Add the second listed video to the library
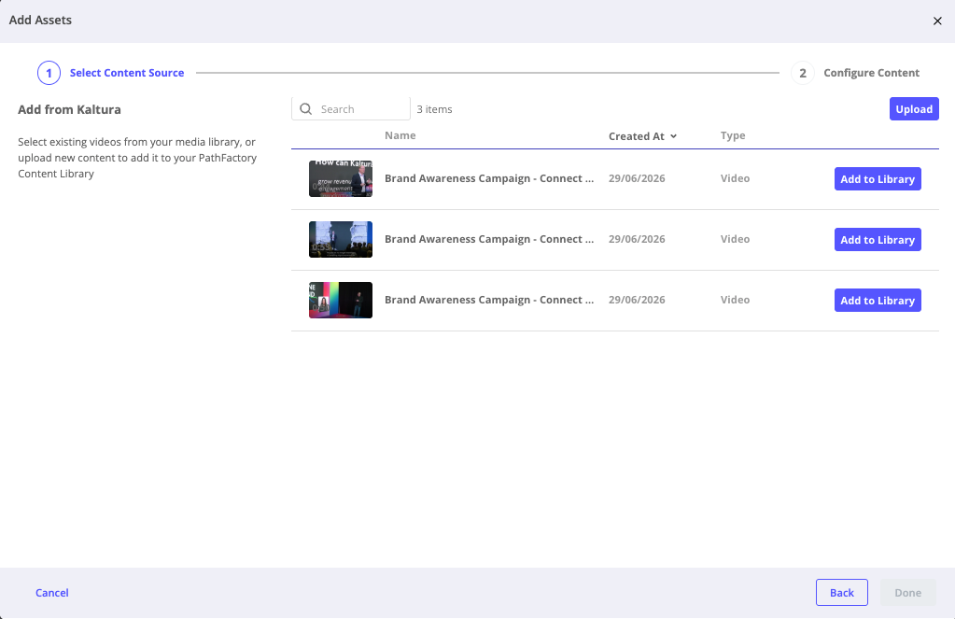This screenshot has height=619, width=955. click(x=878, y=240)
